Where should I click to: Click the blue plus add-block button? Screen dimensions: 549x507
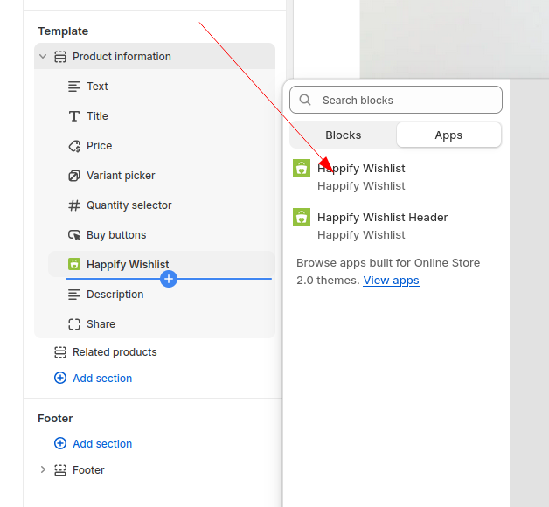(x=169, y=279)
